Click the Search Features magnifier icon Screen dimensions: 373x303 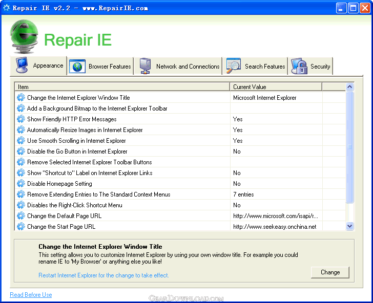pos(233,66)
